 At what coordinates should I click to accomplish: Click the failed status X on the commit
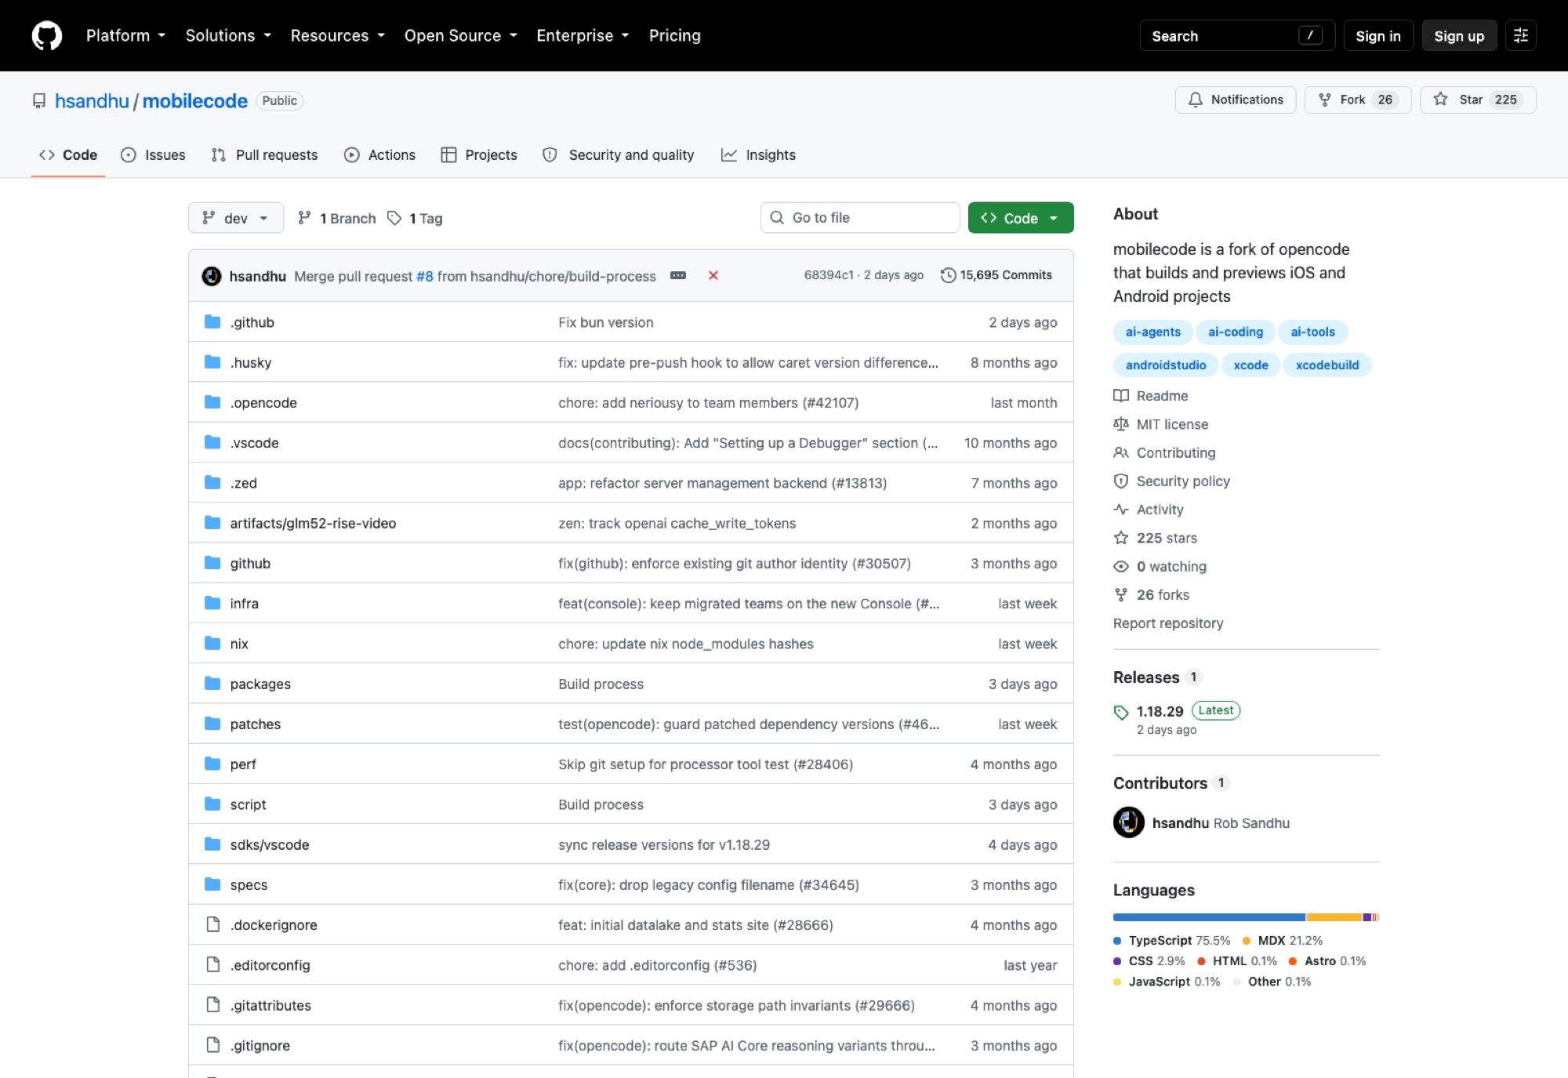713,275
